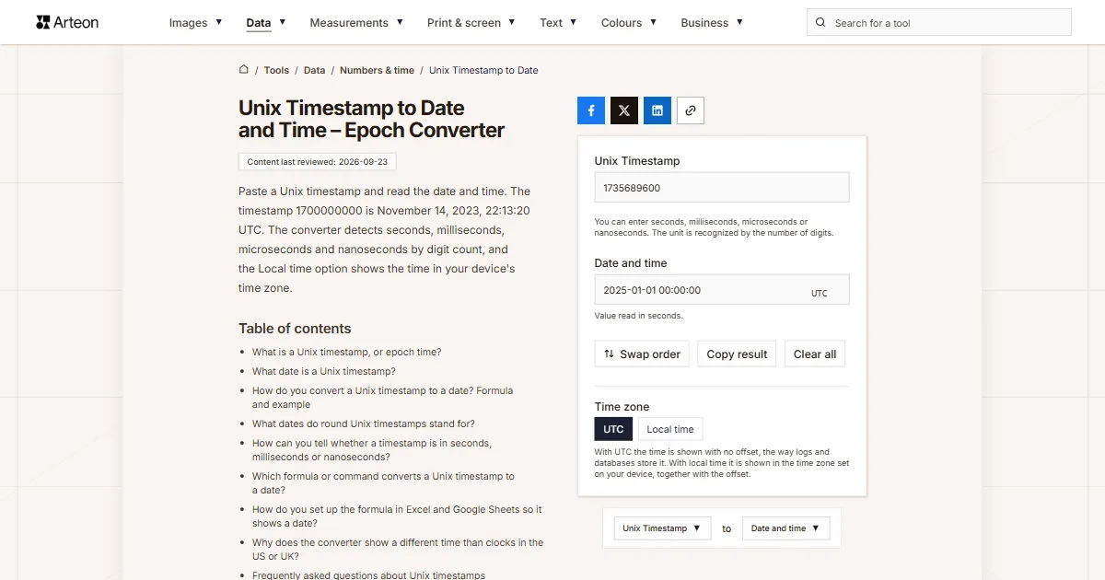Click Copy result button
Viewport: 1105px width, 580px height.
(737, 354)
